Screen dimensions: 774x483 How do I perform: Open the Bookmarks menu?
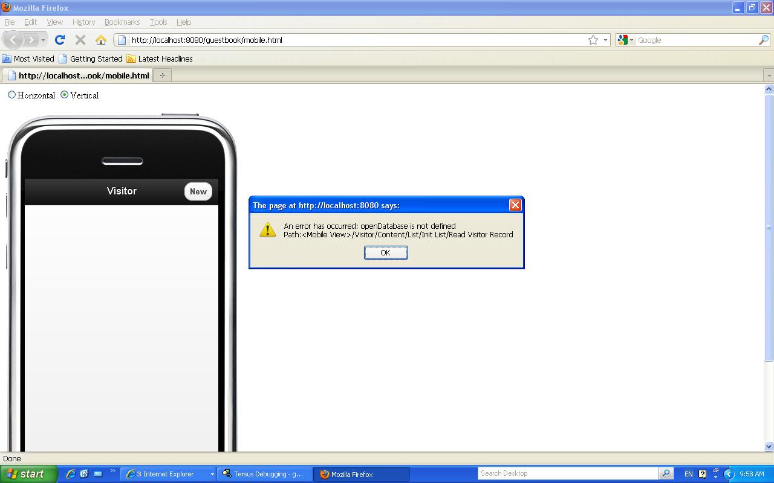click(122, 22)
